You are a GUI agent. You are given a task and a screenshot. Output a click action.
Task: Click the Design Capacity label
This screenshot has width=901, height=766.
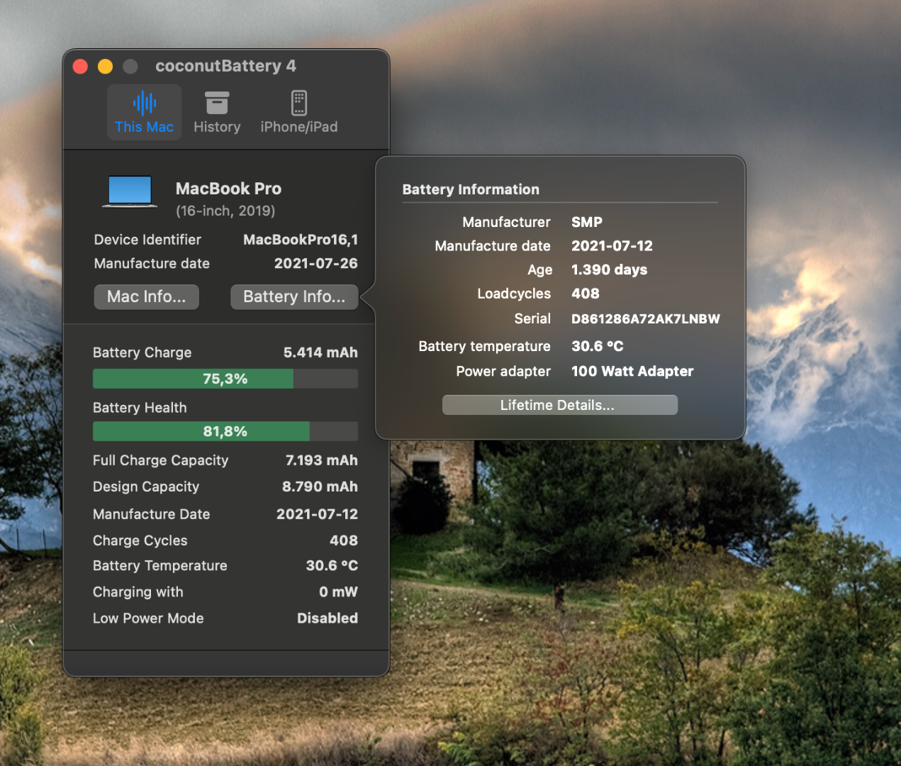[146, 487]
